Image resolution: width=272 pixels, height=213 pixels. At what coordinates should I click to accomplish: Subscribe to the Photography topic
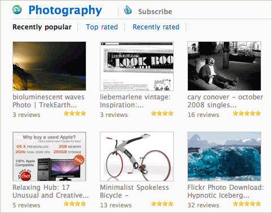coord(155,12)
